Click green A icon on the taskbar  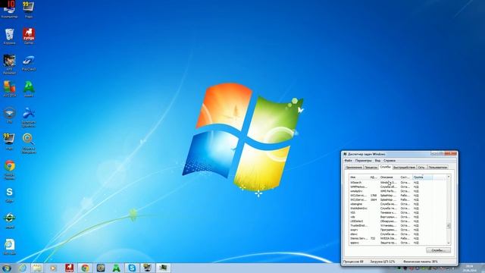(116, 268)
